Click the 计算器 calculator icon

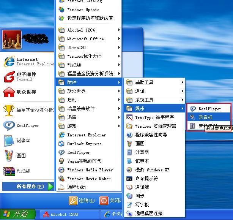129,152
